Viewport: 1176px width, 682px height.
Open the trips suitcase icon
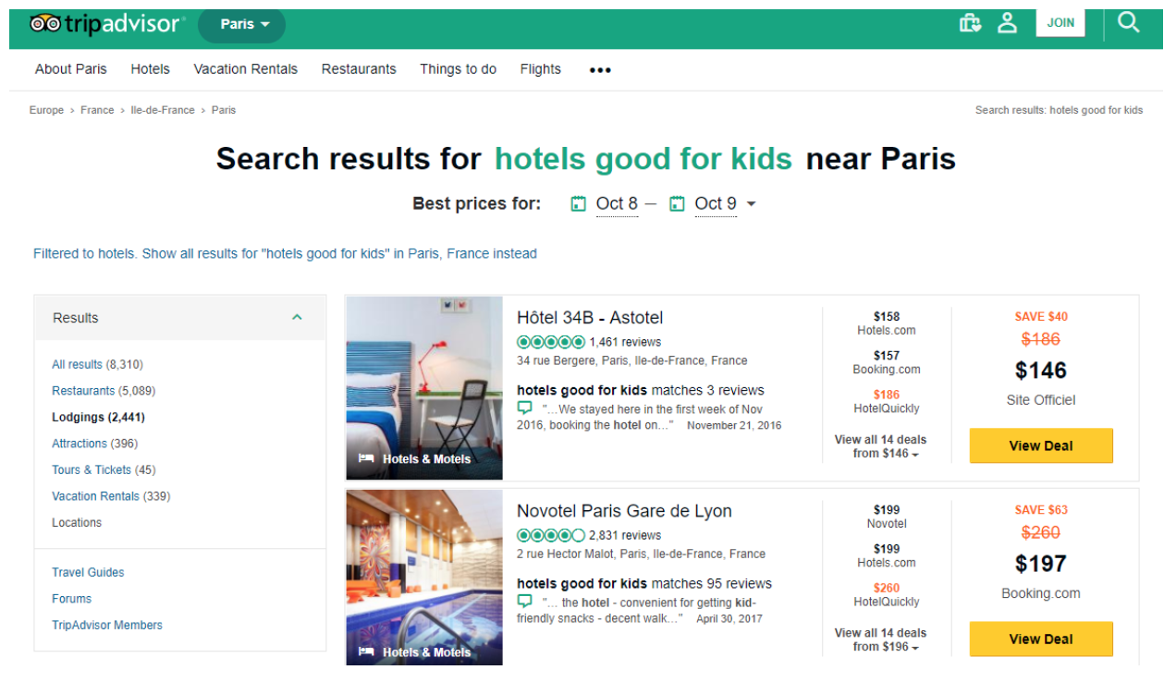[970, 23]
